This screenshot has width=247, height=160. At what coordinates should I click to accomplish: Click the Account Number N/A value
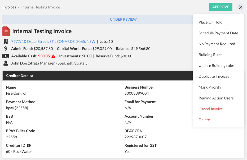pos(128,122)
